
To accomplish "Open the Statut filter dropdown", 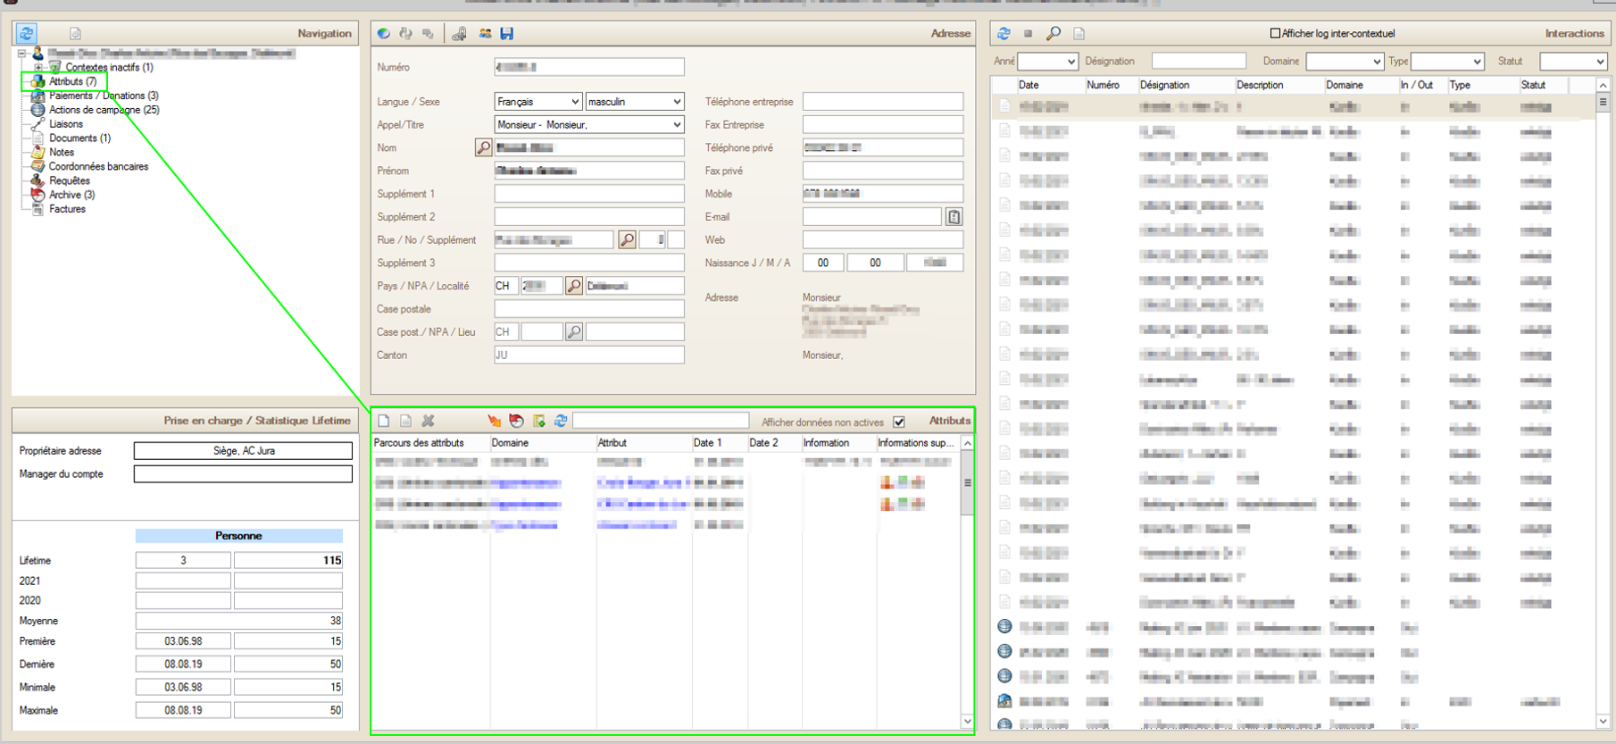I will coord(1573,61).
